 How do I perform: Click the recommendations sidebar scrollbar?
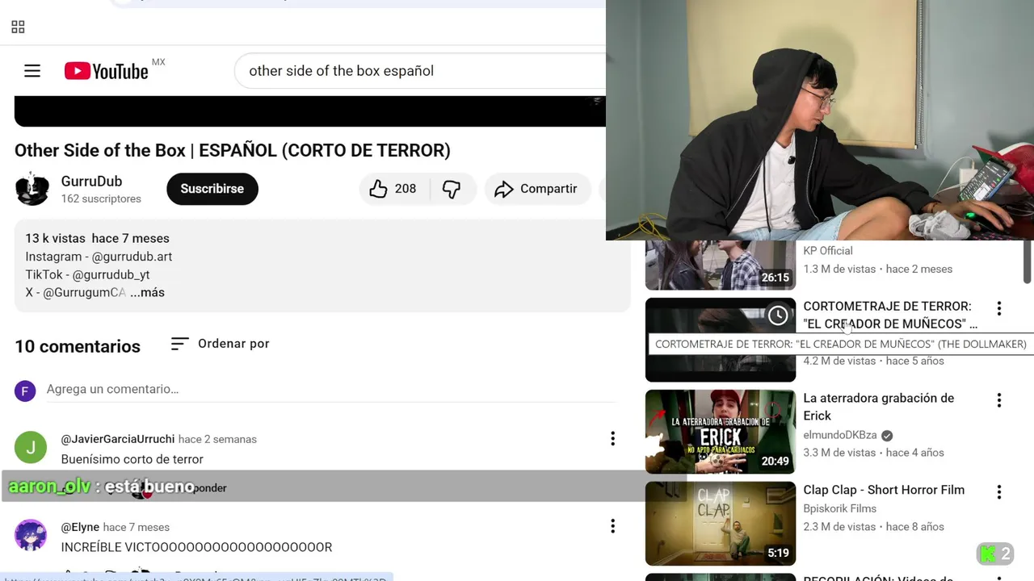(x=1028, y=262)
